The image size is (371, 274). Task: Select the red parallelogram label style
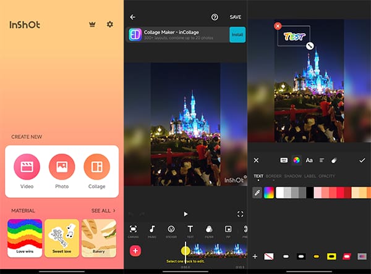(x=347, y=257)
